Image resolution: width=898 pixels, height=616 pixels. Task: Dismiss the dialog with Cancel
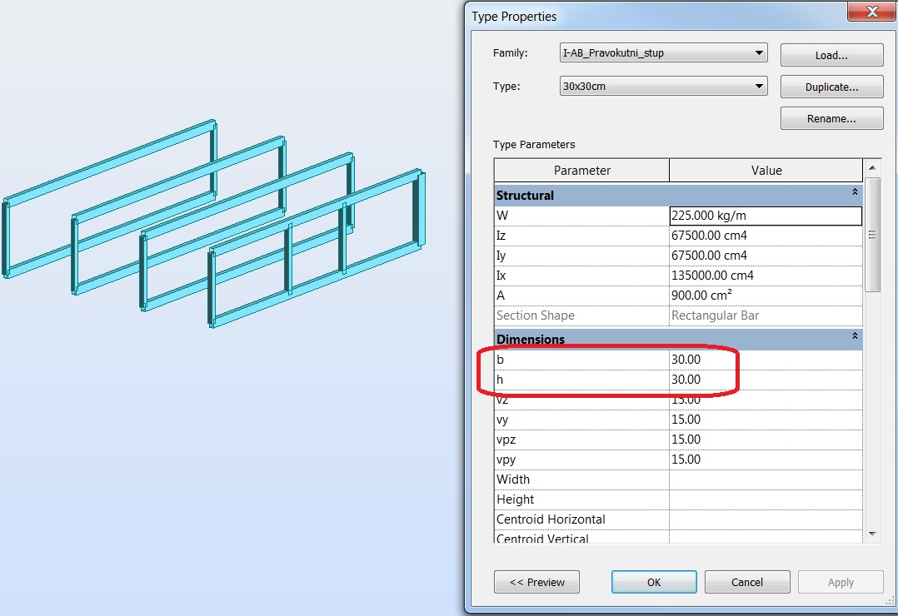(746, 581)
